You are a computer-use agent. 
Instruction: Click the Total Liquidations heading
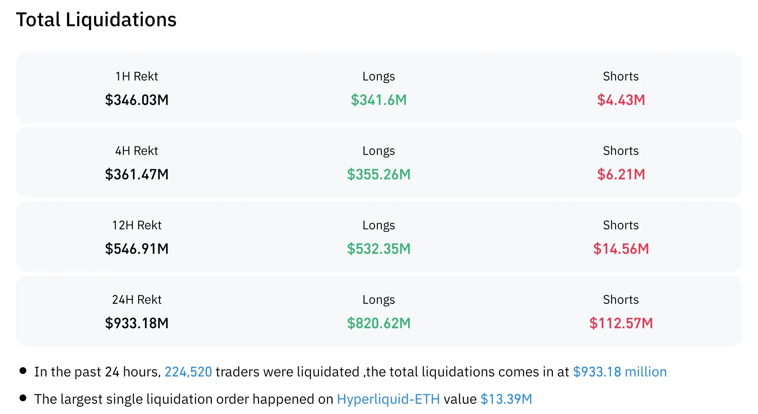(x=96, y=19)
